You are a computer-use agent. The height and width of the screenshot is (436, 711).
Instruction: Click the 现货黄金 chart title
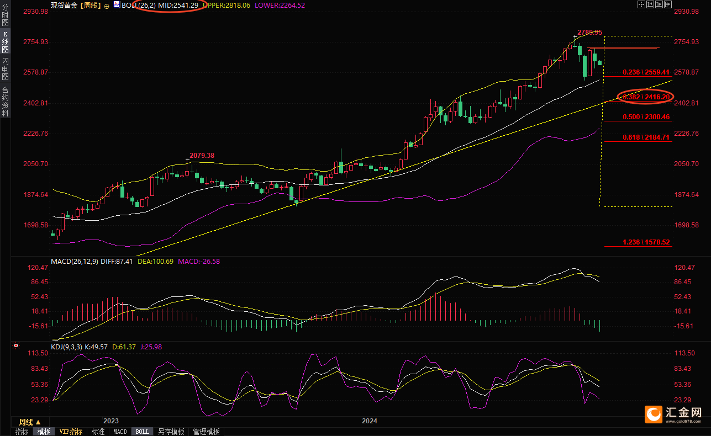[64, 5]
